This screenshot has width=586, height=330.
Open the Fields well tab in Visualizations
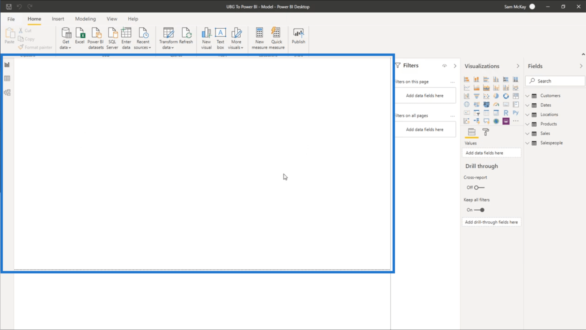[x=472, y=132]
